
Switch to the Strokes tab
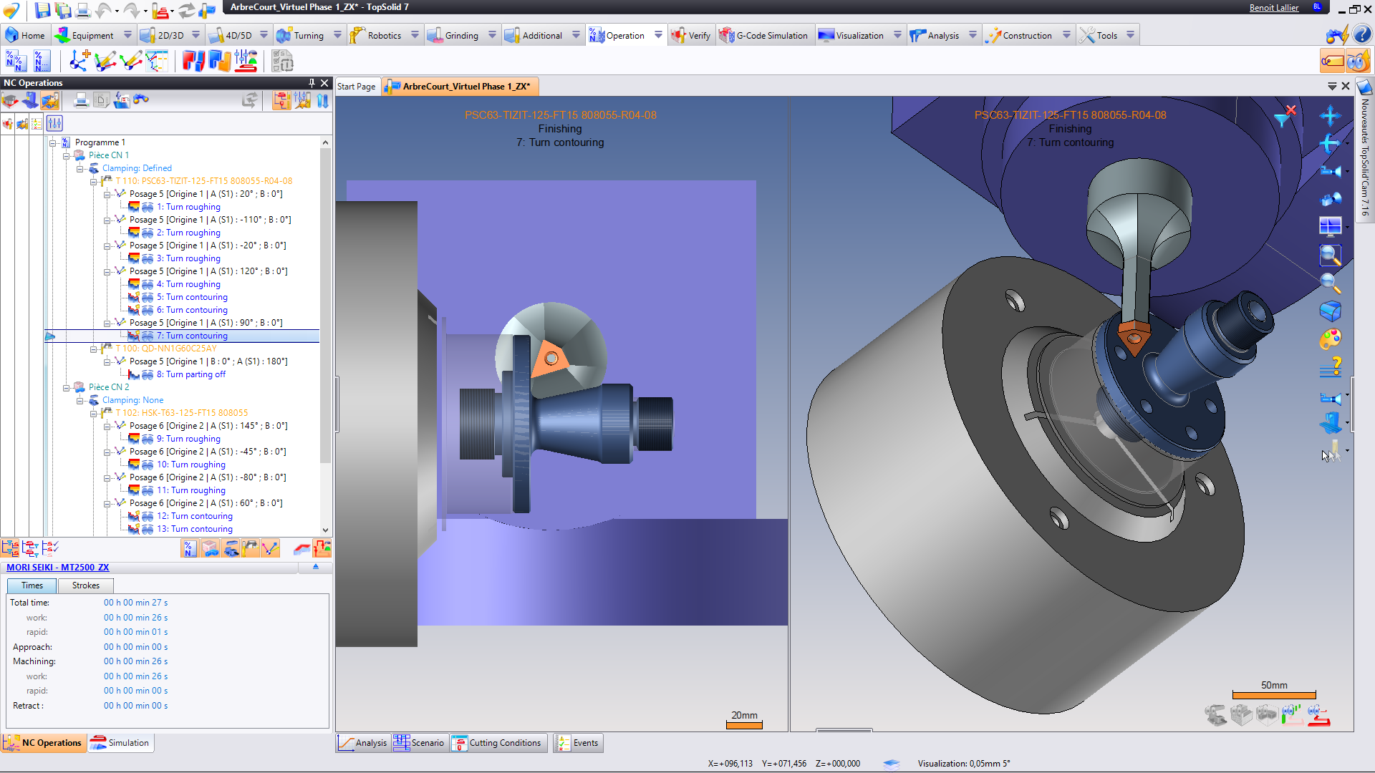(85, 585)
